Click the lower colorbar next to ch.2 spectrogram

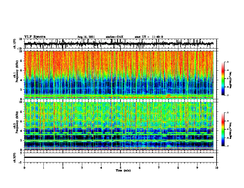point(223,129)
